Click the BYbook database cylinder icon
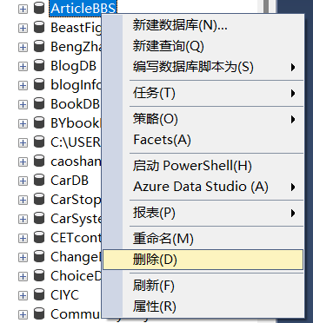 click(39, 123)
